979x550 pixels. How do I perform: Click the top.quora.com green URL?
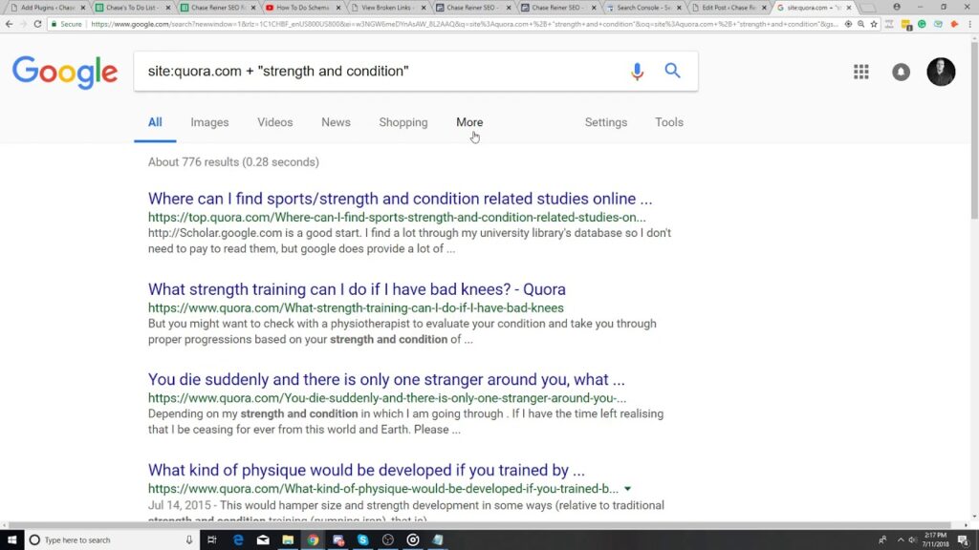397,217
